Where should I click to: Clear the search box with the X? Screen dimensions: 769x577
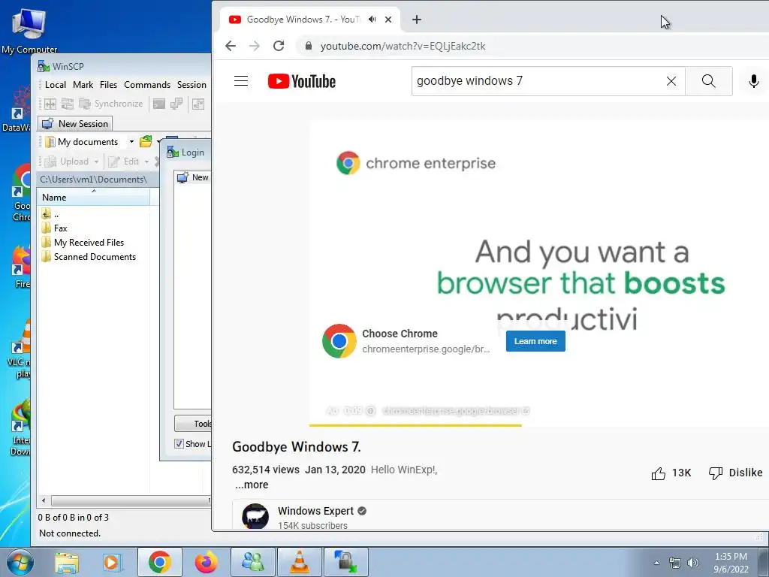coord(671,81)
